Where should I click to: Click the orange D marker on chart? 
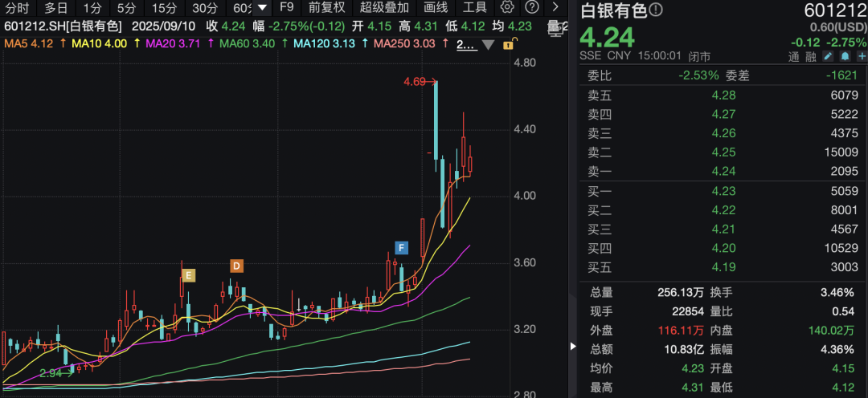click(x=236, y=266)
